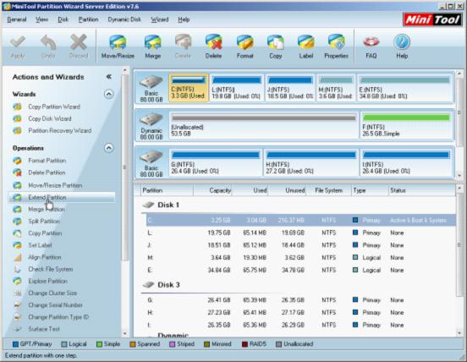
Task: Click the Delete Partition operation icon
Action: tap(17, 173)
